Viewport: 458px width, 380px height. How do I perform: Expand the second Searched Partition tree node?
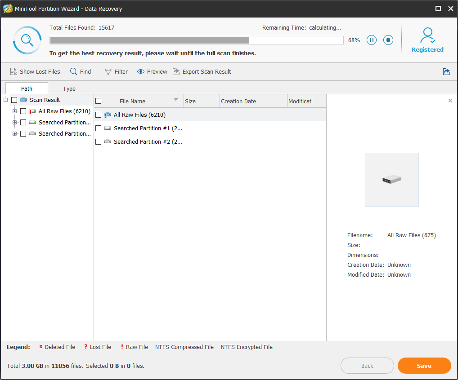(14, 133)
